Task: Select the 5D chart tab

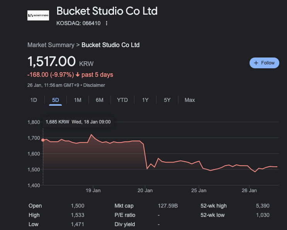Action: pos(56,100)
